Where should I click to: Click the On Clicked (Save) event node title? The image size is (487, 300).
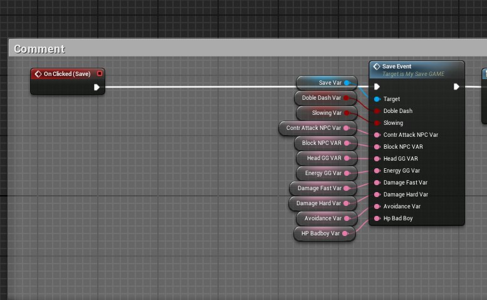(67, 74)
